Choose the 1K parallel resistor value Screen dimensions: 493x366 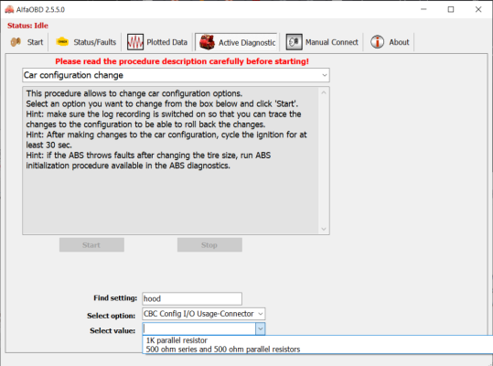coord(177,340)
